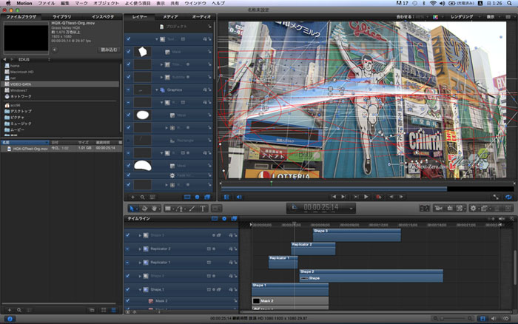
Task: Switch File Browser to list view
Action: 113,310
